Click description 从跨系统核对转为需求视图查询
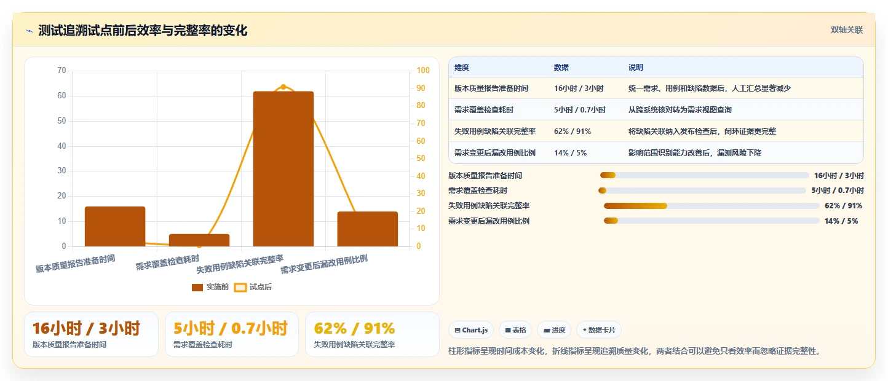 pyautogui.click(x=680, y=110)
